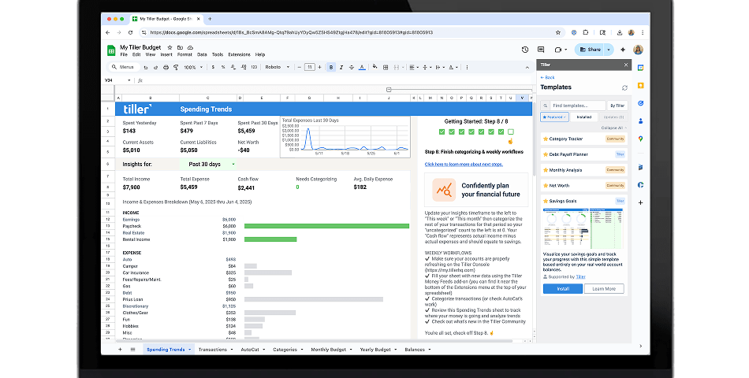Viewport: 749px width, 378px height.
Task: Open the File menu
Action: tap(124, 54)
